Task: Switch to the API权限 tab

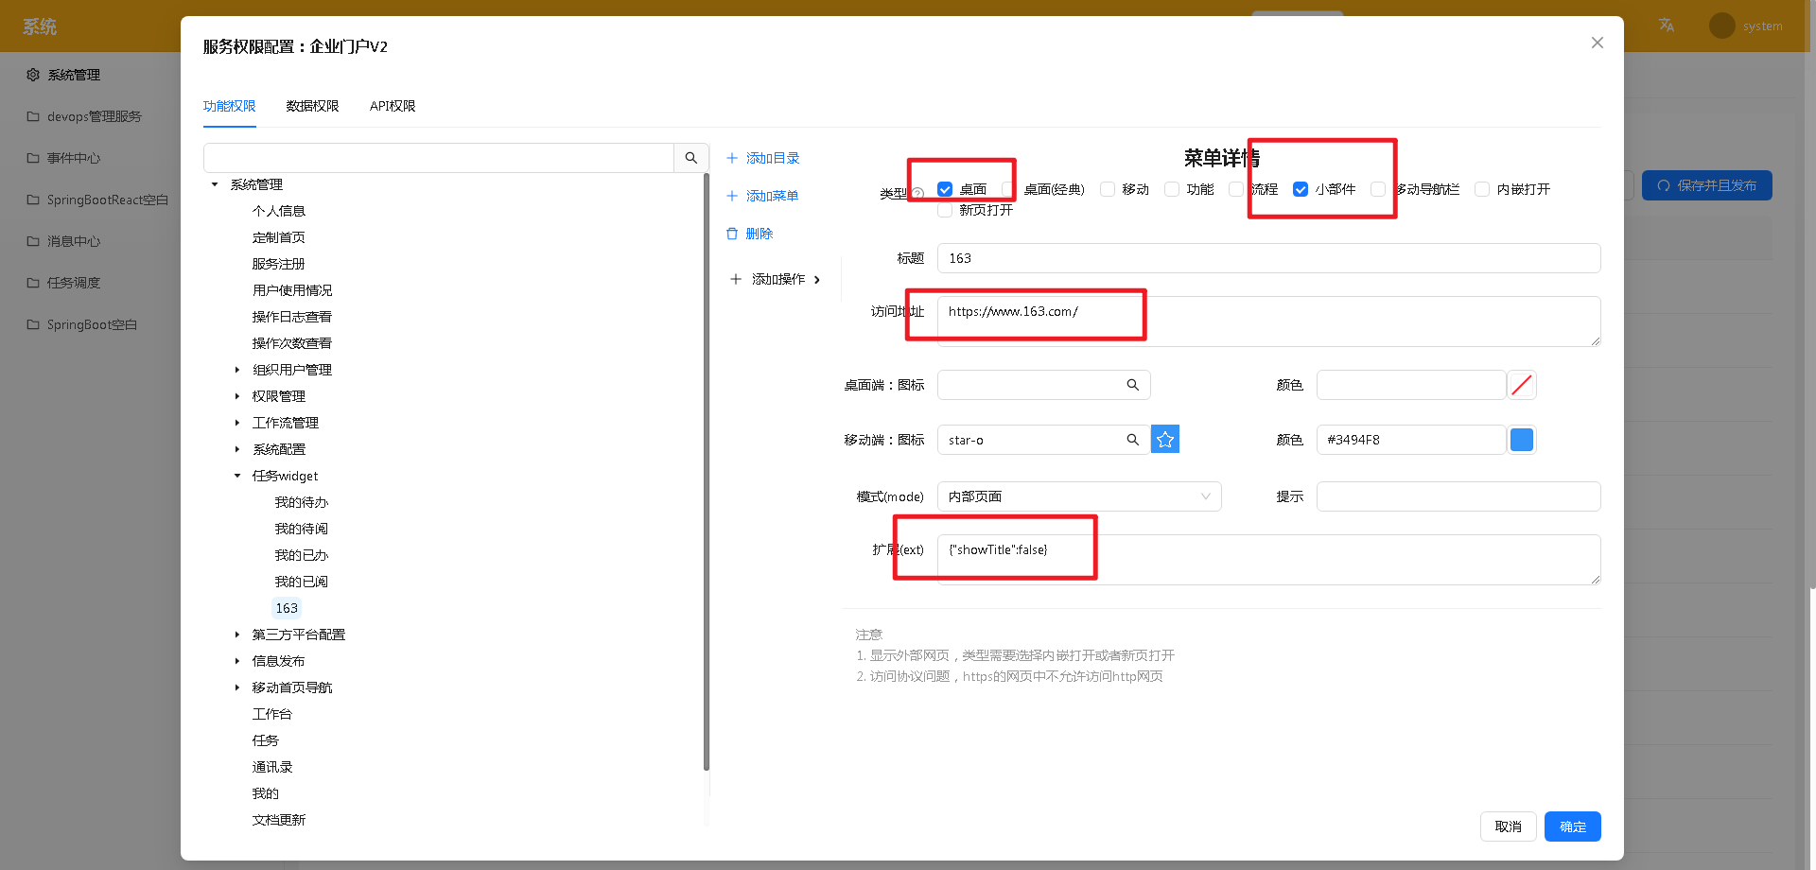Action: [x=392, y=106]
